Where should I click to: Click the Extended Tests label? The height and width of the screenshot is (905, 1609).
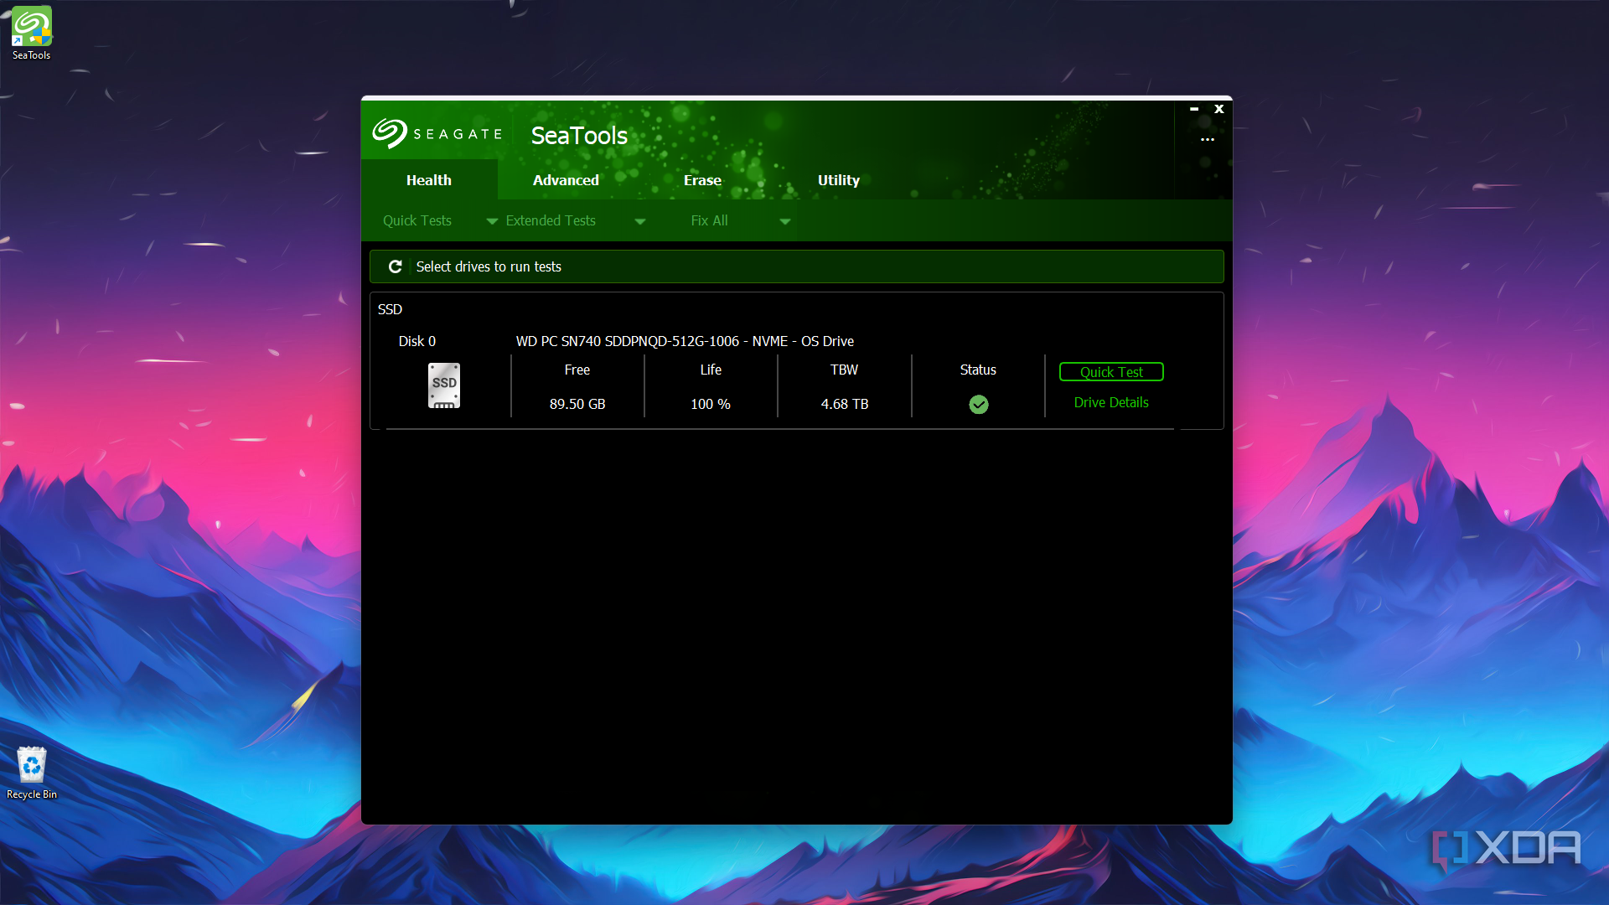551,220
